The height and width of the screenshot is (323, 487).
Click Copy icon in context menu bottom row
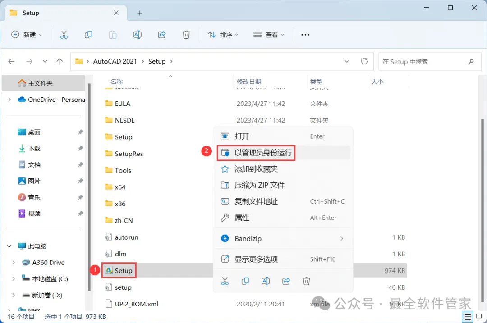[245, 281]
